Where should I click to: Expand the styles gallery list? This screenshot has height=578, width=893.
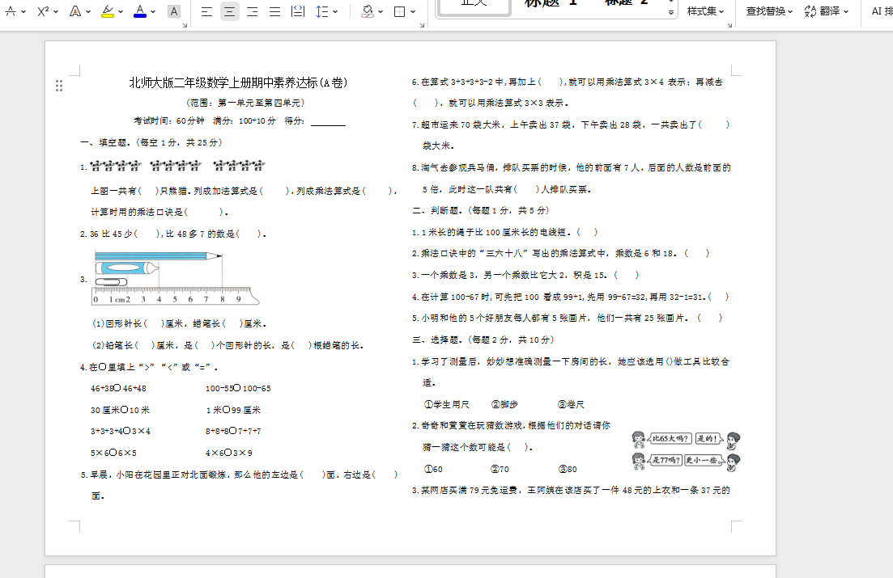click(x=671, y=12)
